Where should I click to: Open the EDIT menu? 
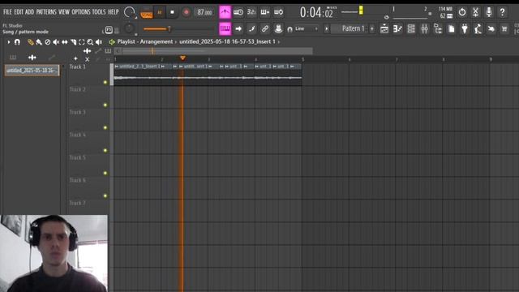click(19, 12)
